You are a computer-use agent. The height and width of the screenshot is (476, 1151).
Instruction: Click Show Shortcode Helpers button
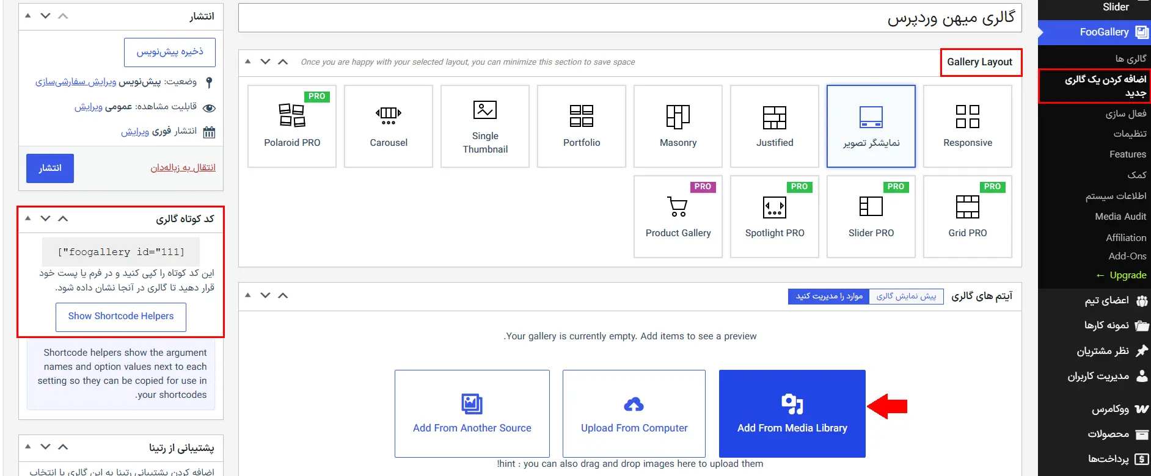click(121, 317)
